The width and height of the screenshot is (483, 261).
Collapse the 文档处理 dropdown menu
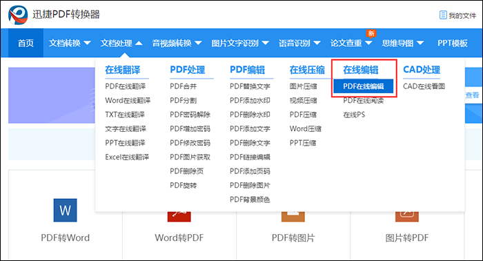pos(121,43)
